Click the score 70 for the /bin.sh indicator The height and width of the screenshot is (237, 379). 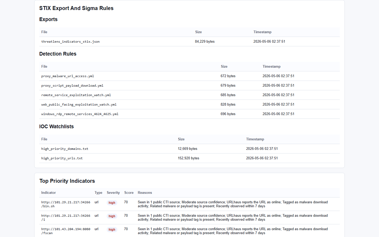point(126,202)
